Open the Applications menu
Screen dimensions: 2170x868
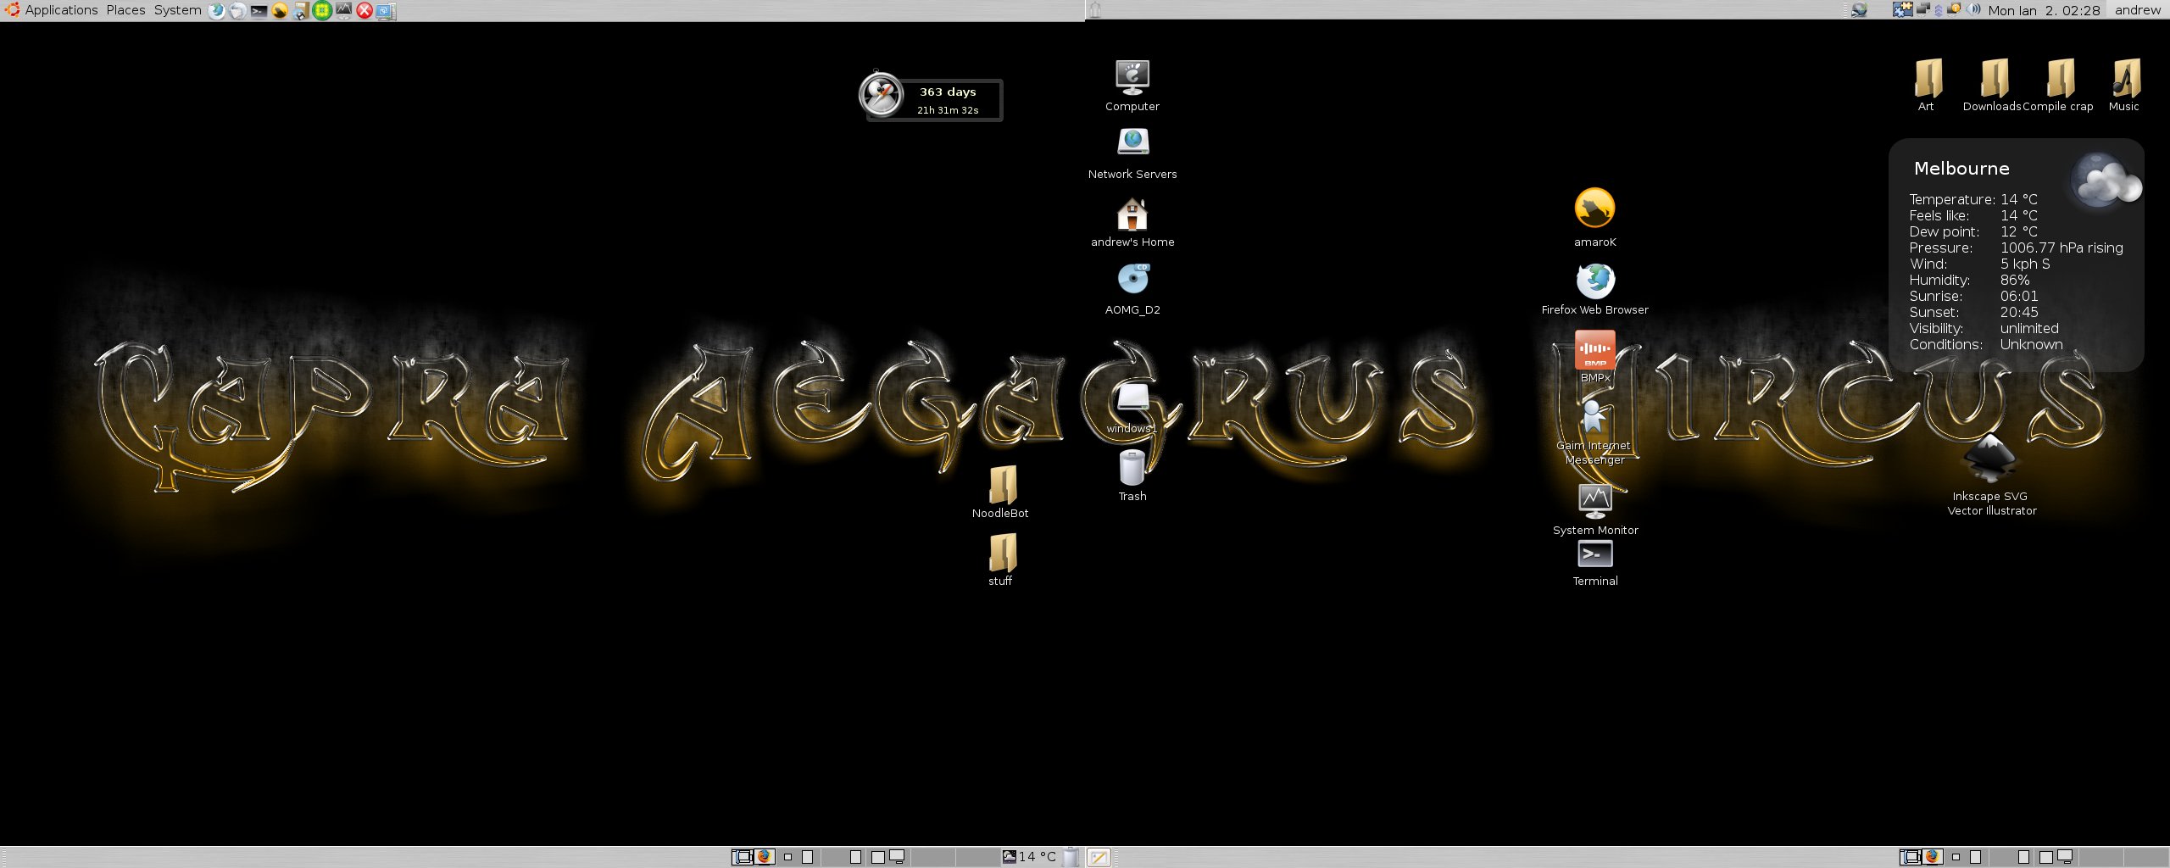click(x=61, y=10)
